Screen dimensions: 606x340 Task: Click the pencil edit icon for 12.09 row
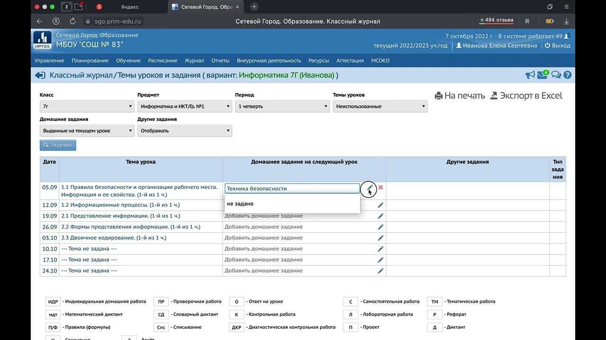pos(381,205)
